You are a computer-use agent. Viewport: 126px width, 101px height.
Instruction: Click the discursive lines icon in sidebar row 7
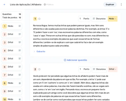pos(20,75)
